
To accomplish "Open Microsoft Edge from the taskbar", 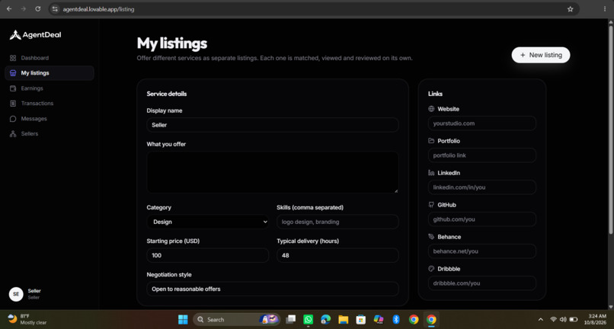I will click(326, 320).
